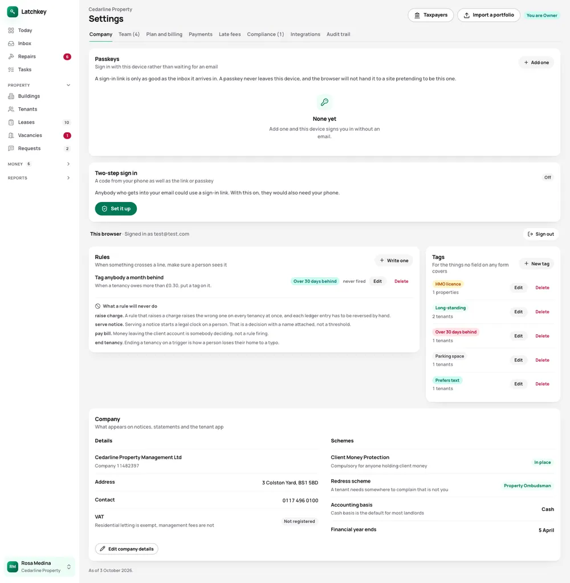This screenshot has width=570, height=583.
Task: Click the Parking space tag chip
Action: [x=450, y=356]
